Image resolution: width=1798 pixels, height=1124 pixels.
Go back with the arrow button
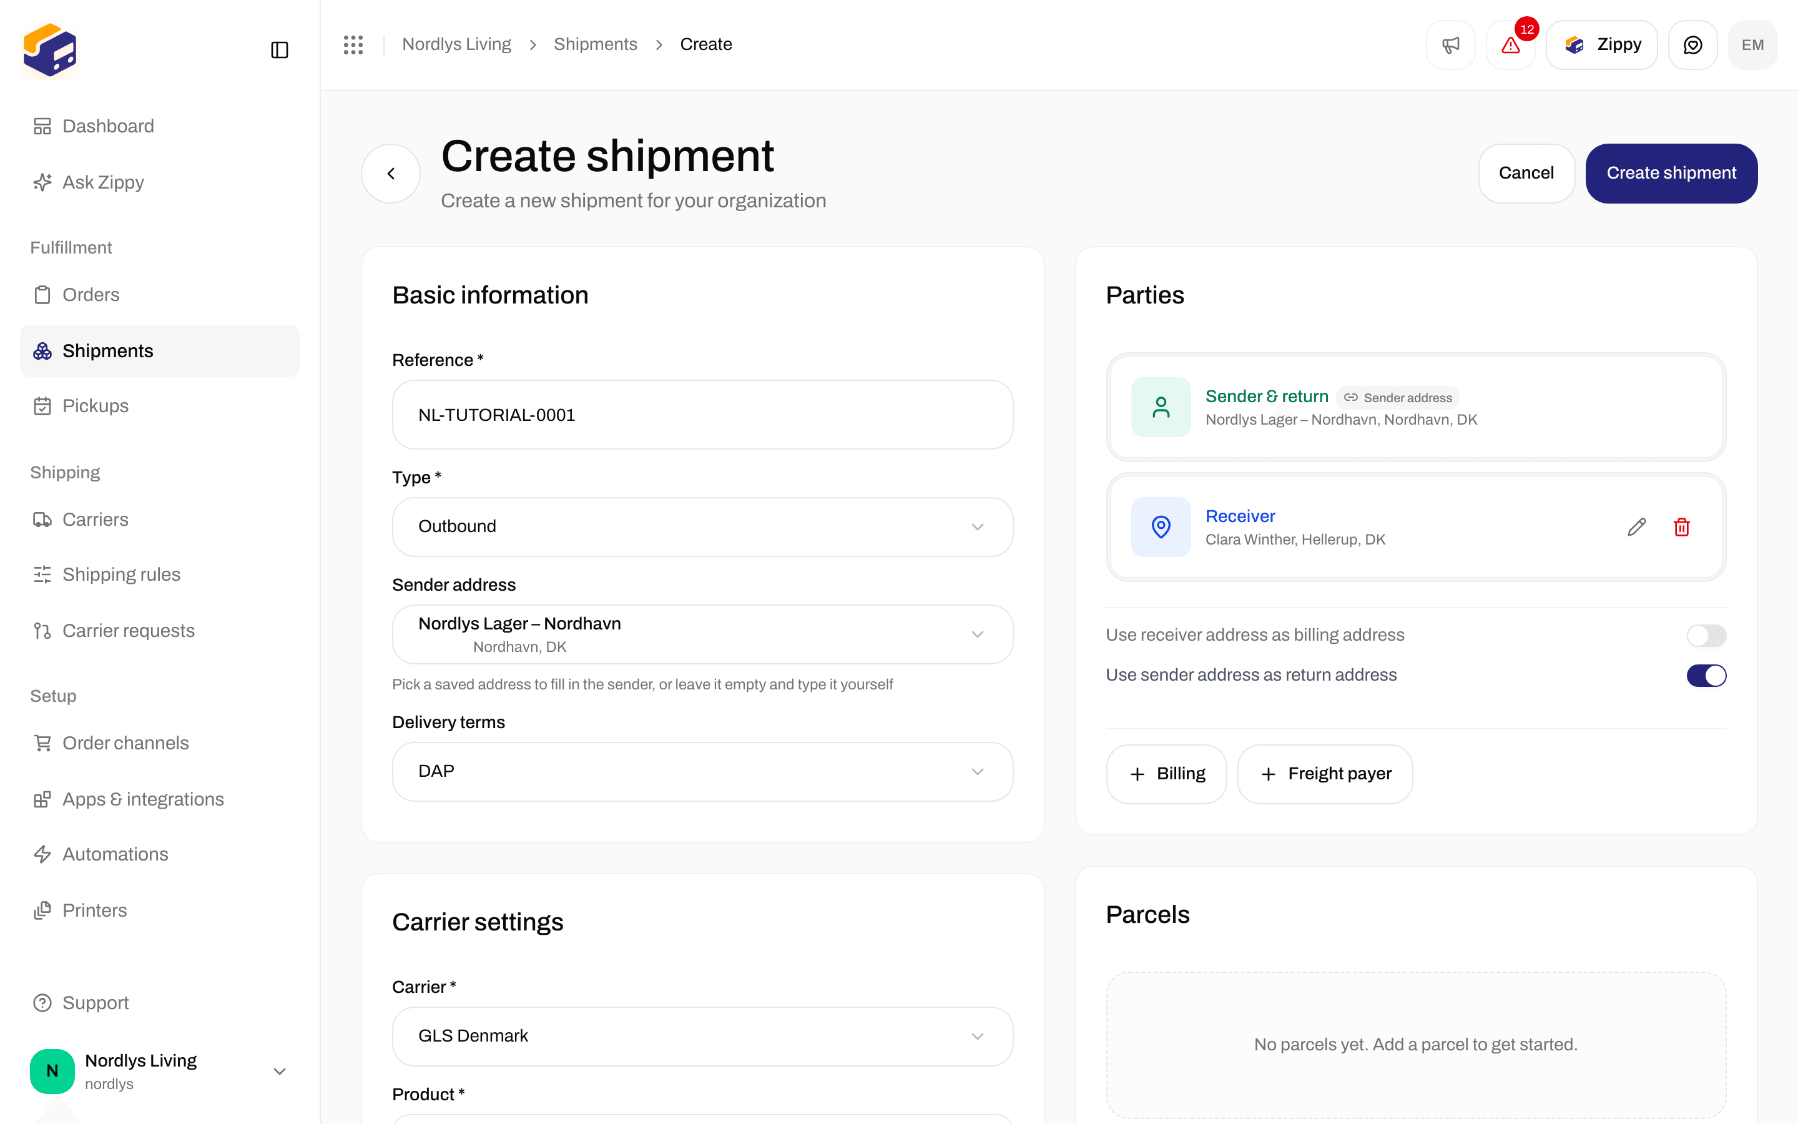pos(391,173)
